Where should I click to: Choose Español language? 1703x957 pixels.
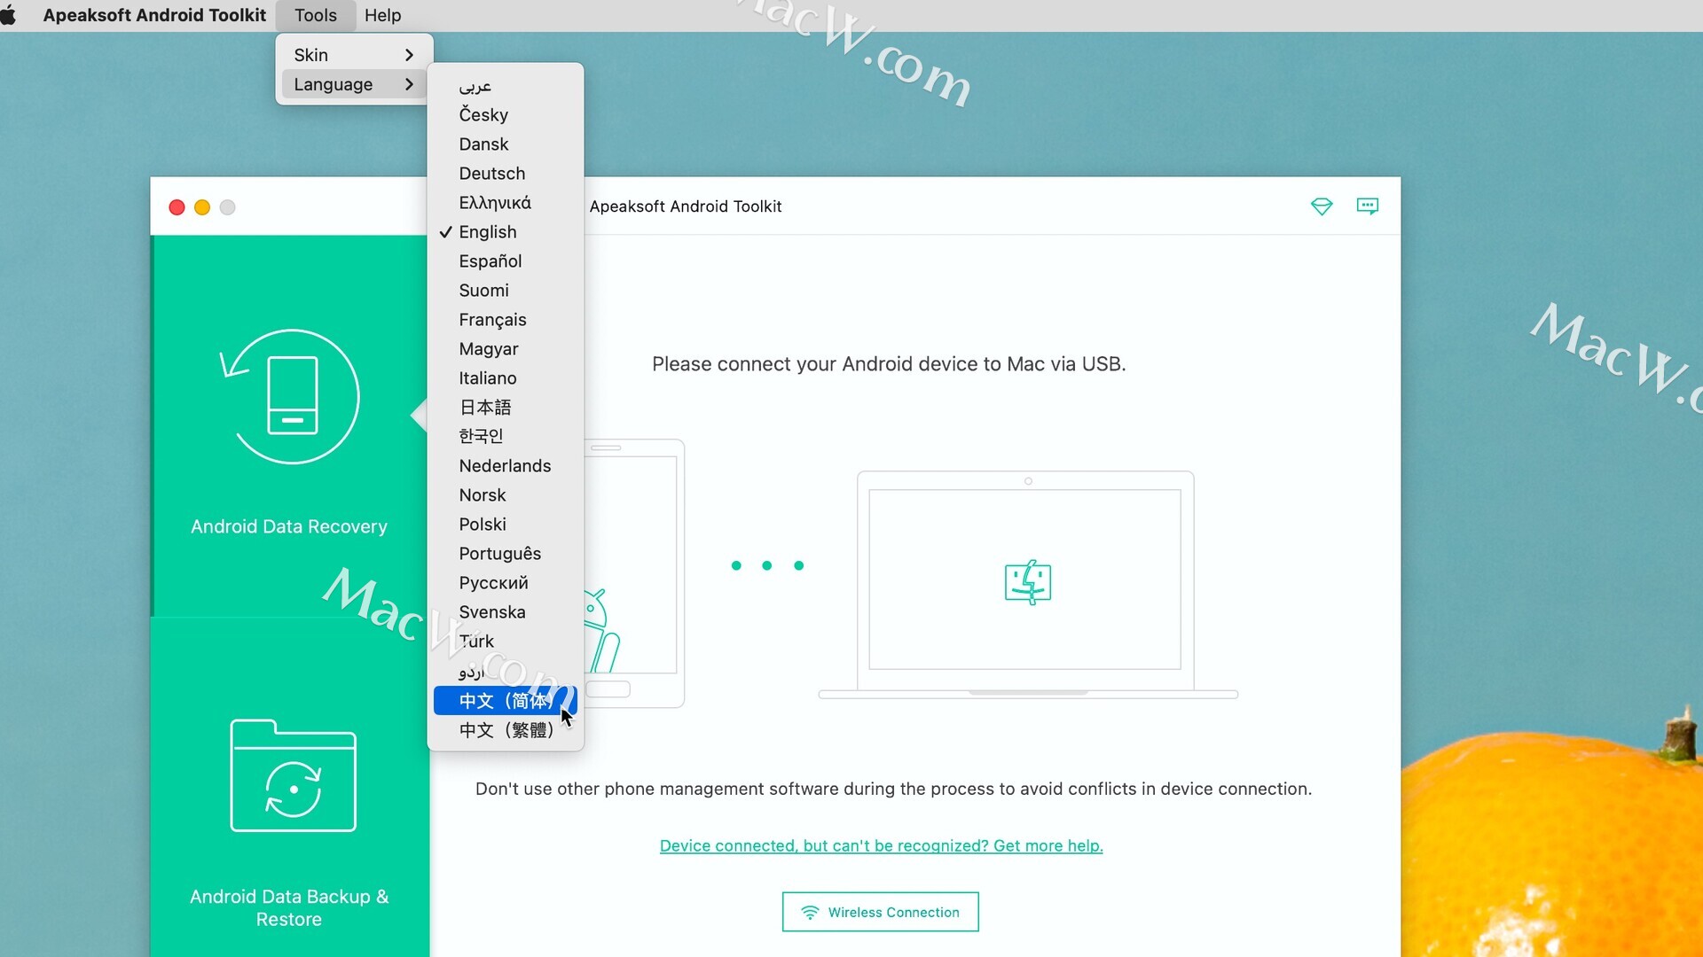[x=506, y=261]
